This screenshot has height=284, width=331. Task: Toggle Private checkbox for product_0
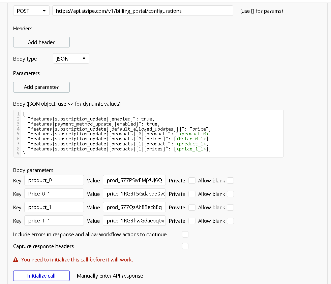pos(192,181)
